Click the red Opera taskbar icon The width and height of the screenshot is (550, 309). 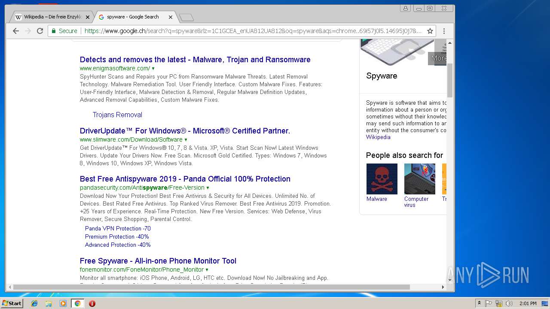(92, 303)
